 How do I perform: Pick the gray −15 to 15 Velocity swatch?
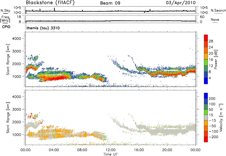[206, 117]
